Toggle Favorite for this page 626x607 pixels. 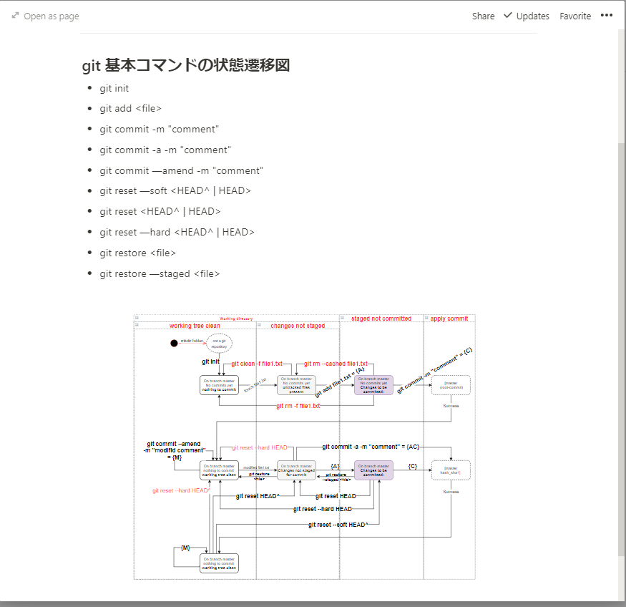(575, 16)
